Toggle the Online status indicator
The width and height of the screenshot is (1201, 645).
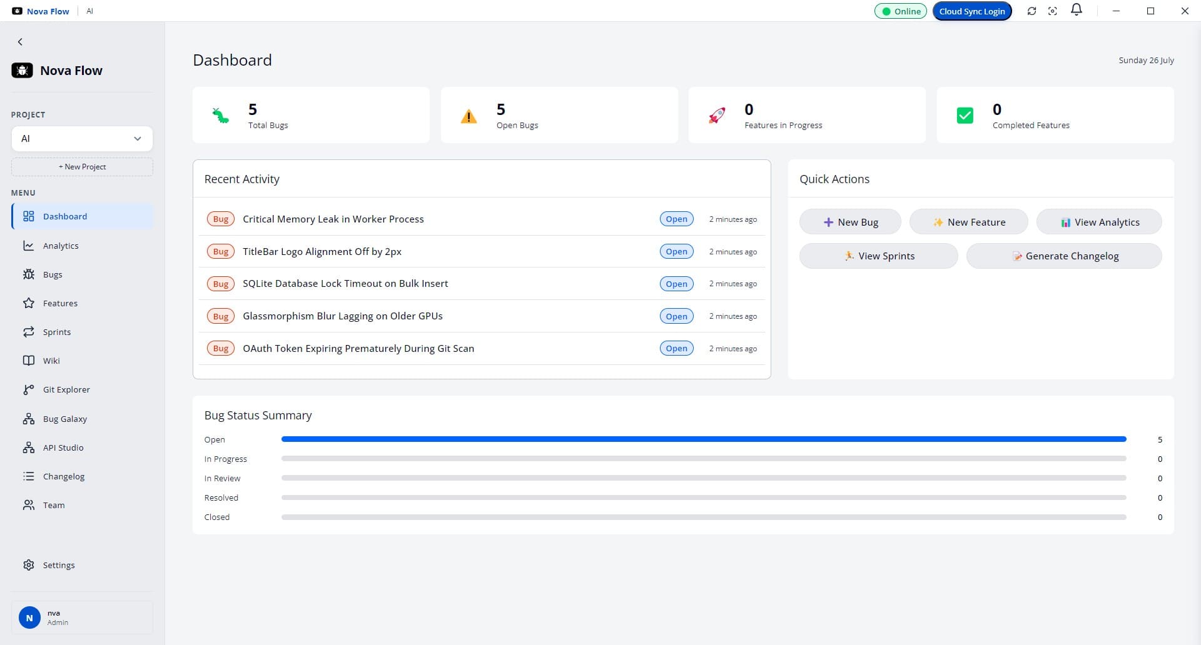(901, 11)
